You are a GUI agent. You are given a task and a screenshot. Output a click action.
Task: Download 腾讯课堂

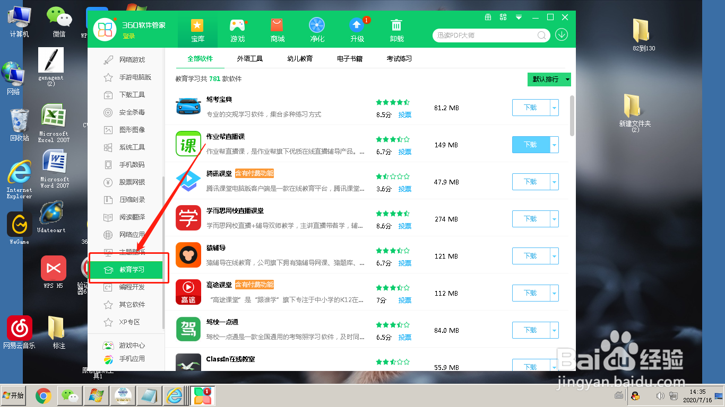click(531, 181)
